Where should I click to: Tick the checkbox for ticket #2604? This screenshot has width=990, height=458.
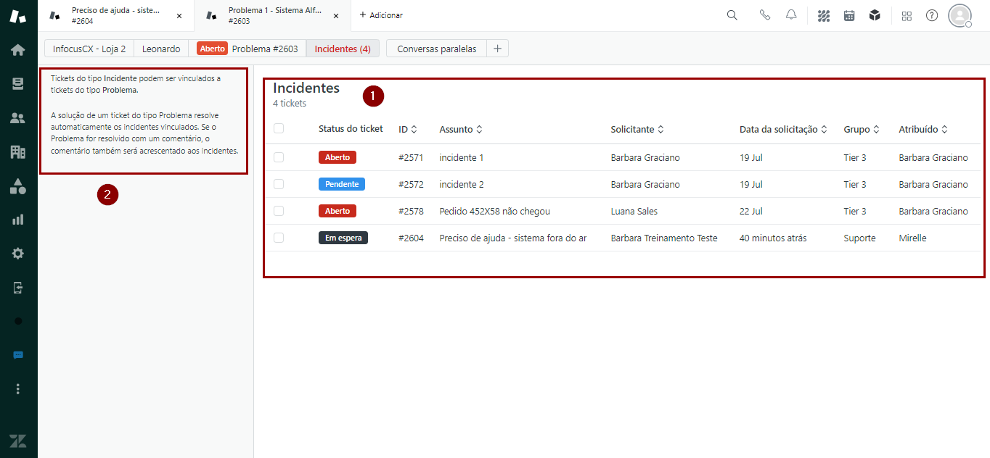(x=279, y=238)
